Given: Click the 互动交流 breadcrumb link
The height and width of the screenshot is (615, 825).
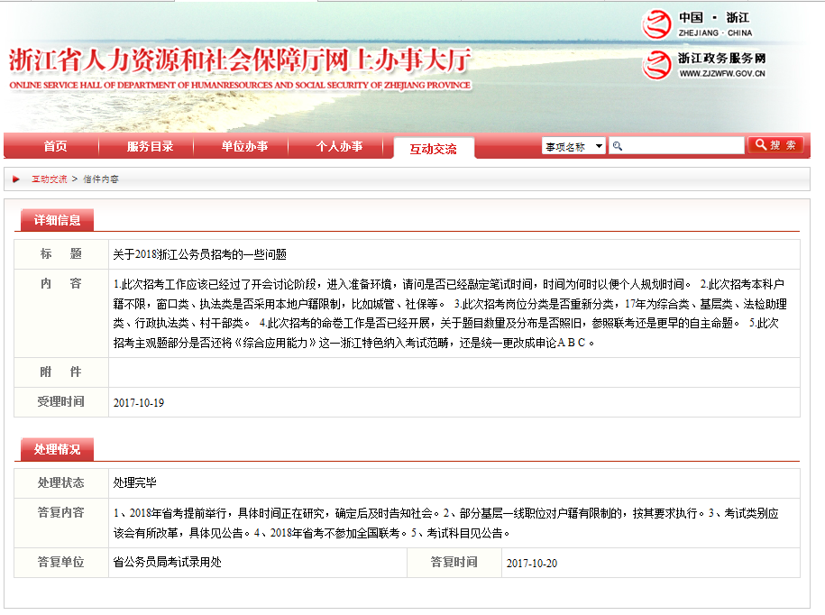Looking at the screenshot, I should point(50,179).
